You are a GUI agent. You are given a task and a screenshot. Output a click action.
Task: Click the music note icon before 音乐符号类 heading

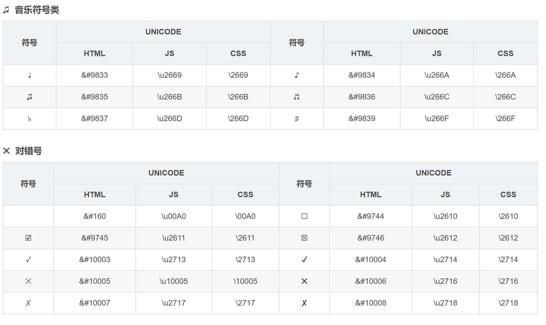coord(6,10)
